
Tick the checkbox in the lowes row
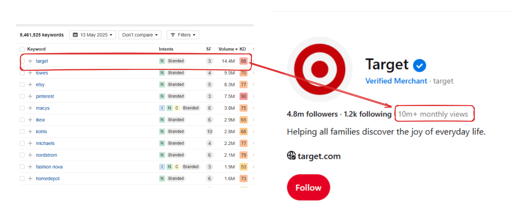pyautogui.click(x=22, y=73)
